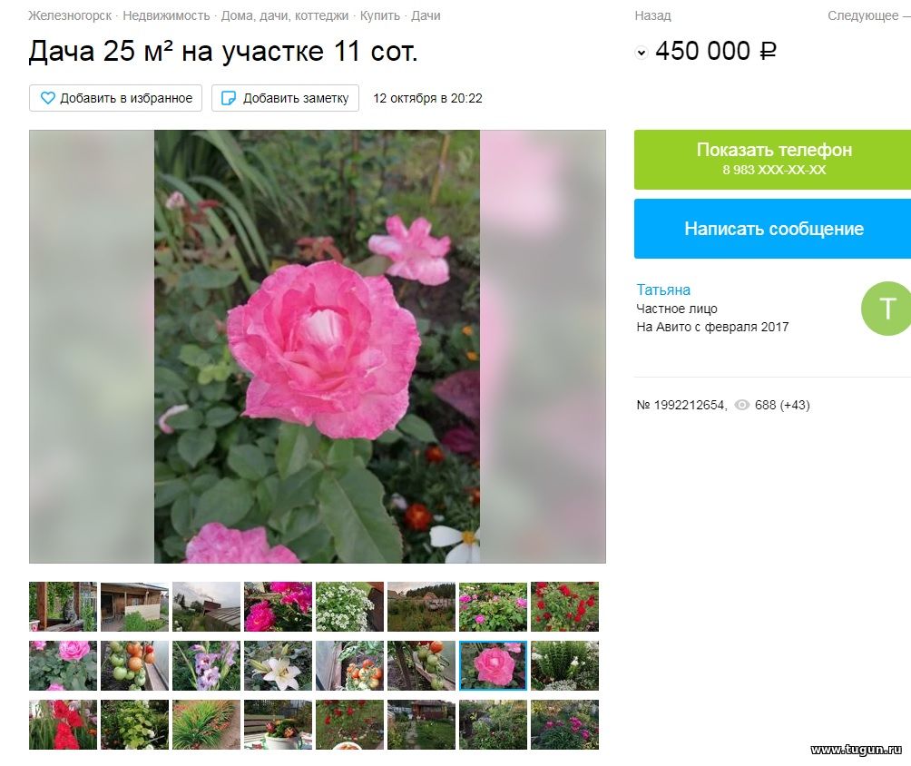Screen dimensions: 911x766
Task: Navigate to the Железногорск breadcrumb
Action: (x=70, y=15)
